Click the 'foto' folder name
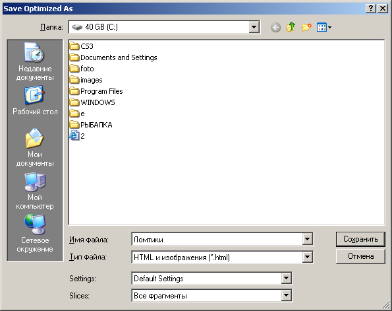 tap(87, 69)
